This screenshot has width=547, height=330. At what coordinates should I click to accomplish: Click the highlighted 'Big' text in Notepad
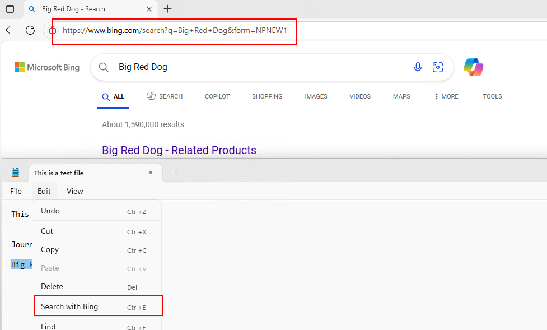tap(18, 264)
